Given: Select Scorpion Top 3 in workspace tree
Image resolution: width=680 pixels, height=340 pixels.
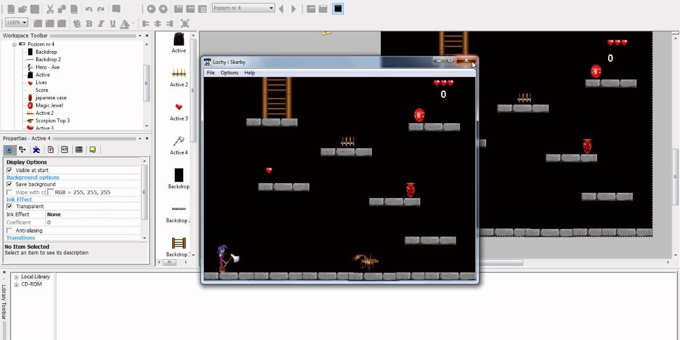Looking at the screenshot, I should pyautogui.click(x=53, y=121).
